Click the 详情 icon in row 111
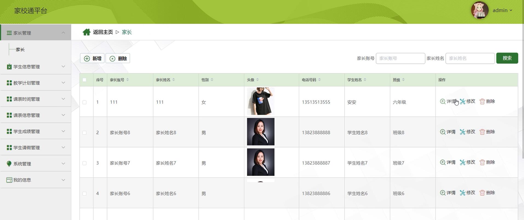Screen dimensions: 524x220 point(443,101)
